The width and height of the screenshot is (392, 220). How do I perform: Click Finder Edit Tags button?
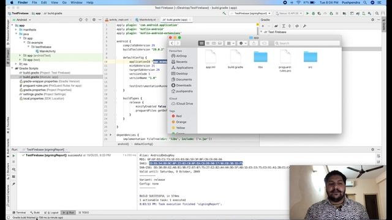pos(264,43)
